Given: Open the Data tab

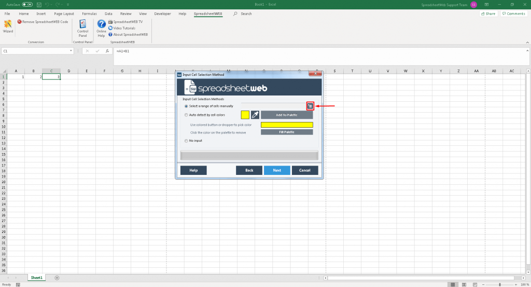Looking at the screenshot, I should pos(108,14).
